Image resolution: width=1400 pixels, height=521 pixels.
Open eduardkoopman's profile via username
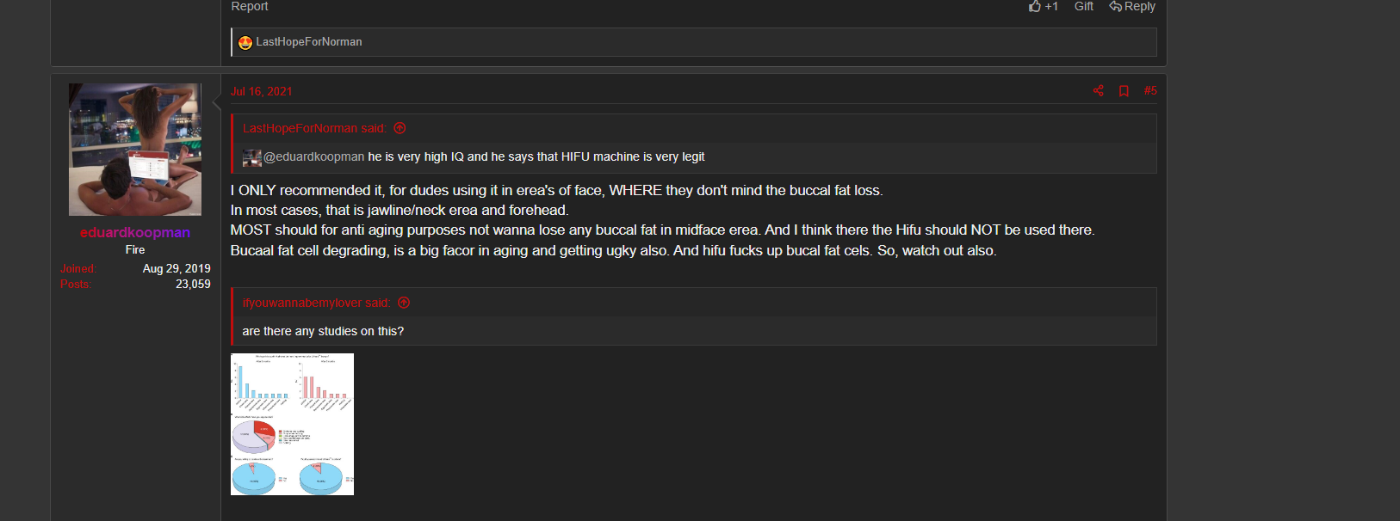pos(135,232)
